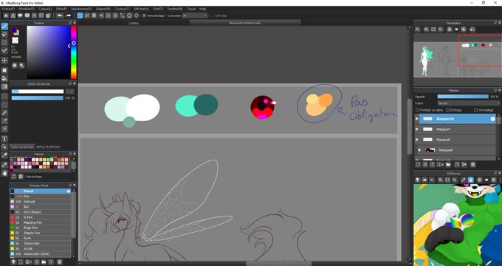Enable circle snap icon in toolbar
The height and width of the screenshot is (266, 502).
point(115,16)
